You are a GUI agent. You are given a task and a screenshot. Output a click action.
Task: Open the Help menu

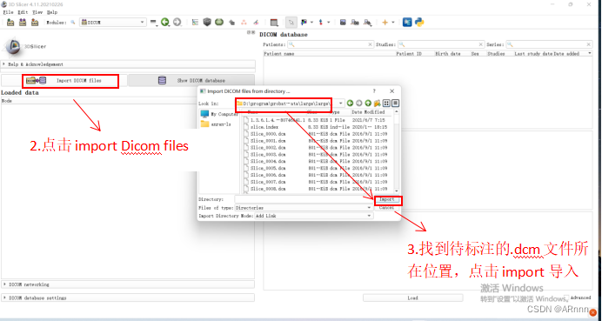click(x=52, y=12)
